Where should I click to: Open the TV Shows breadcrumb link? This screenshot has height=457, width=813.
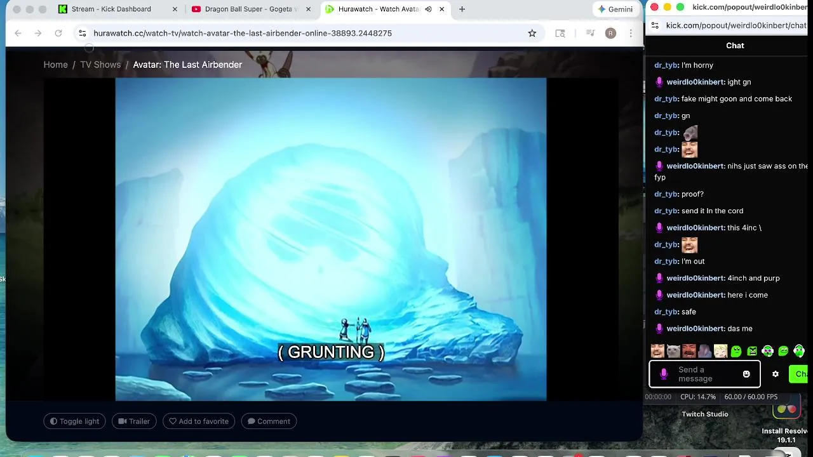coord(100,65)
